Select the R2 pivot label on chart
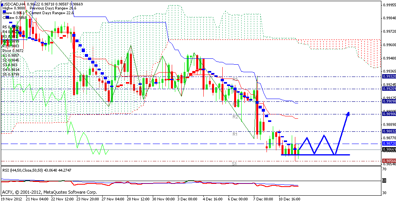This screenshot has height=202, width=396. pyautogui.click(x=235, y=117)
